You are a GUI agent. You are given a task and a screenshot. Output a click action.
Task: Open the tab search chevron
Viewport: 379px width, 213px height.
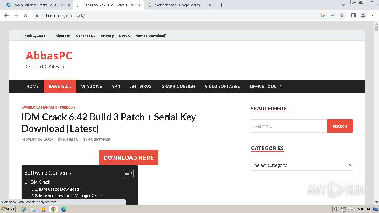click(344, 5)
